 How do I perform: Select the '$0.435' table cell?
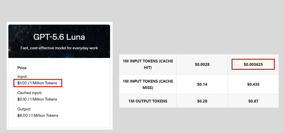click(x=253, y=84)
